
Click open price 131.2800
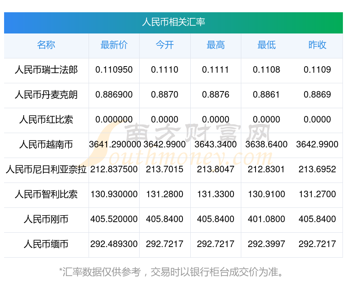[165, 194]
